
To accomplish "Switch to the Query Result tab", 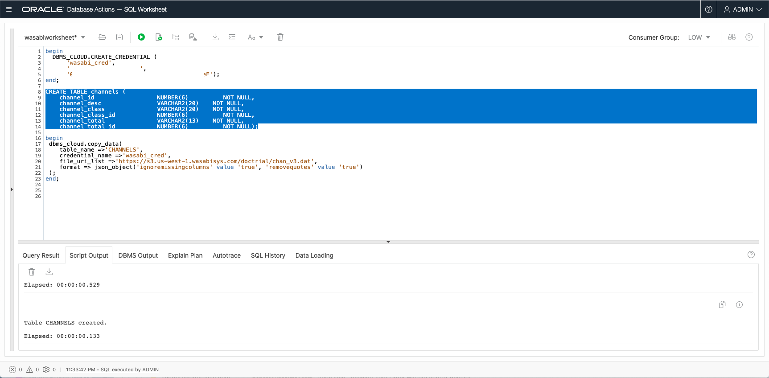I will (41, 255).
